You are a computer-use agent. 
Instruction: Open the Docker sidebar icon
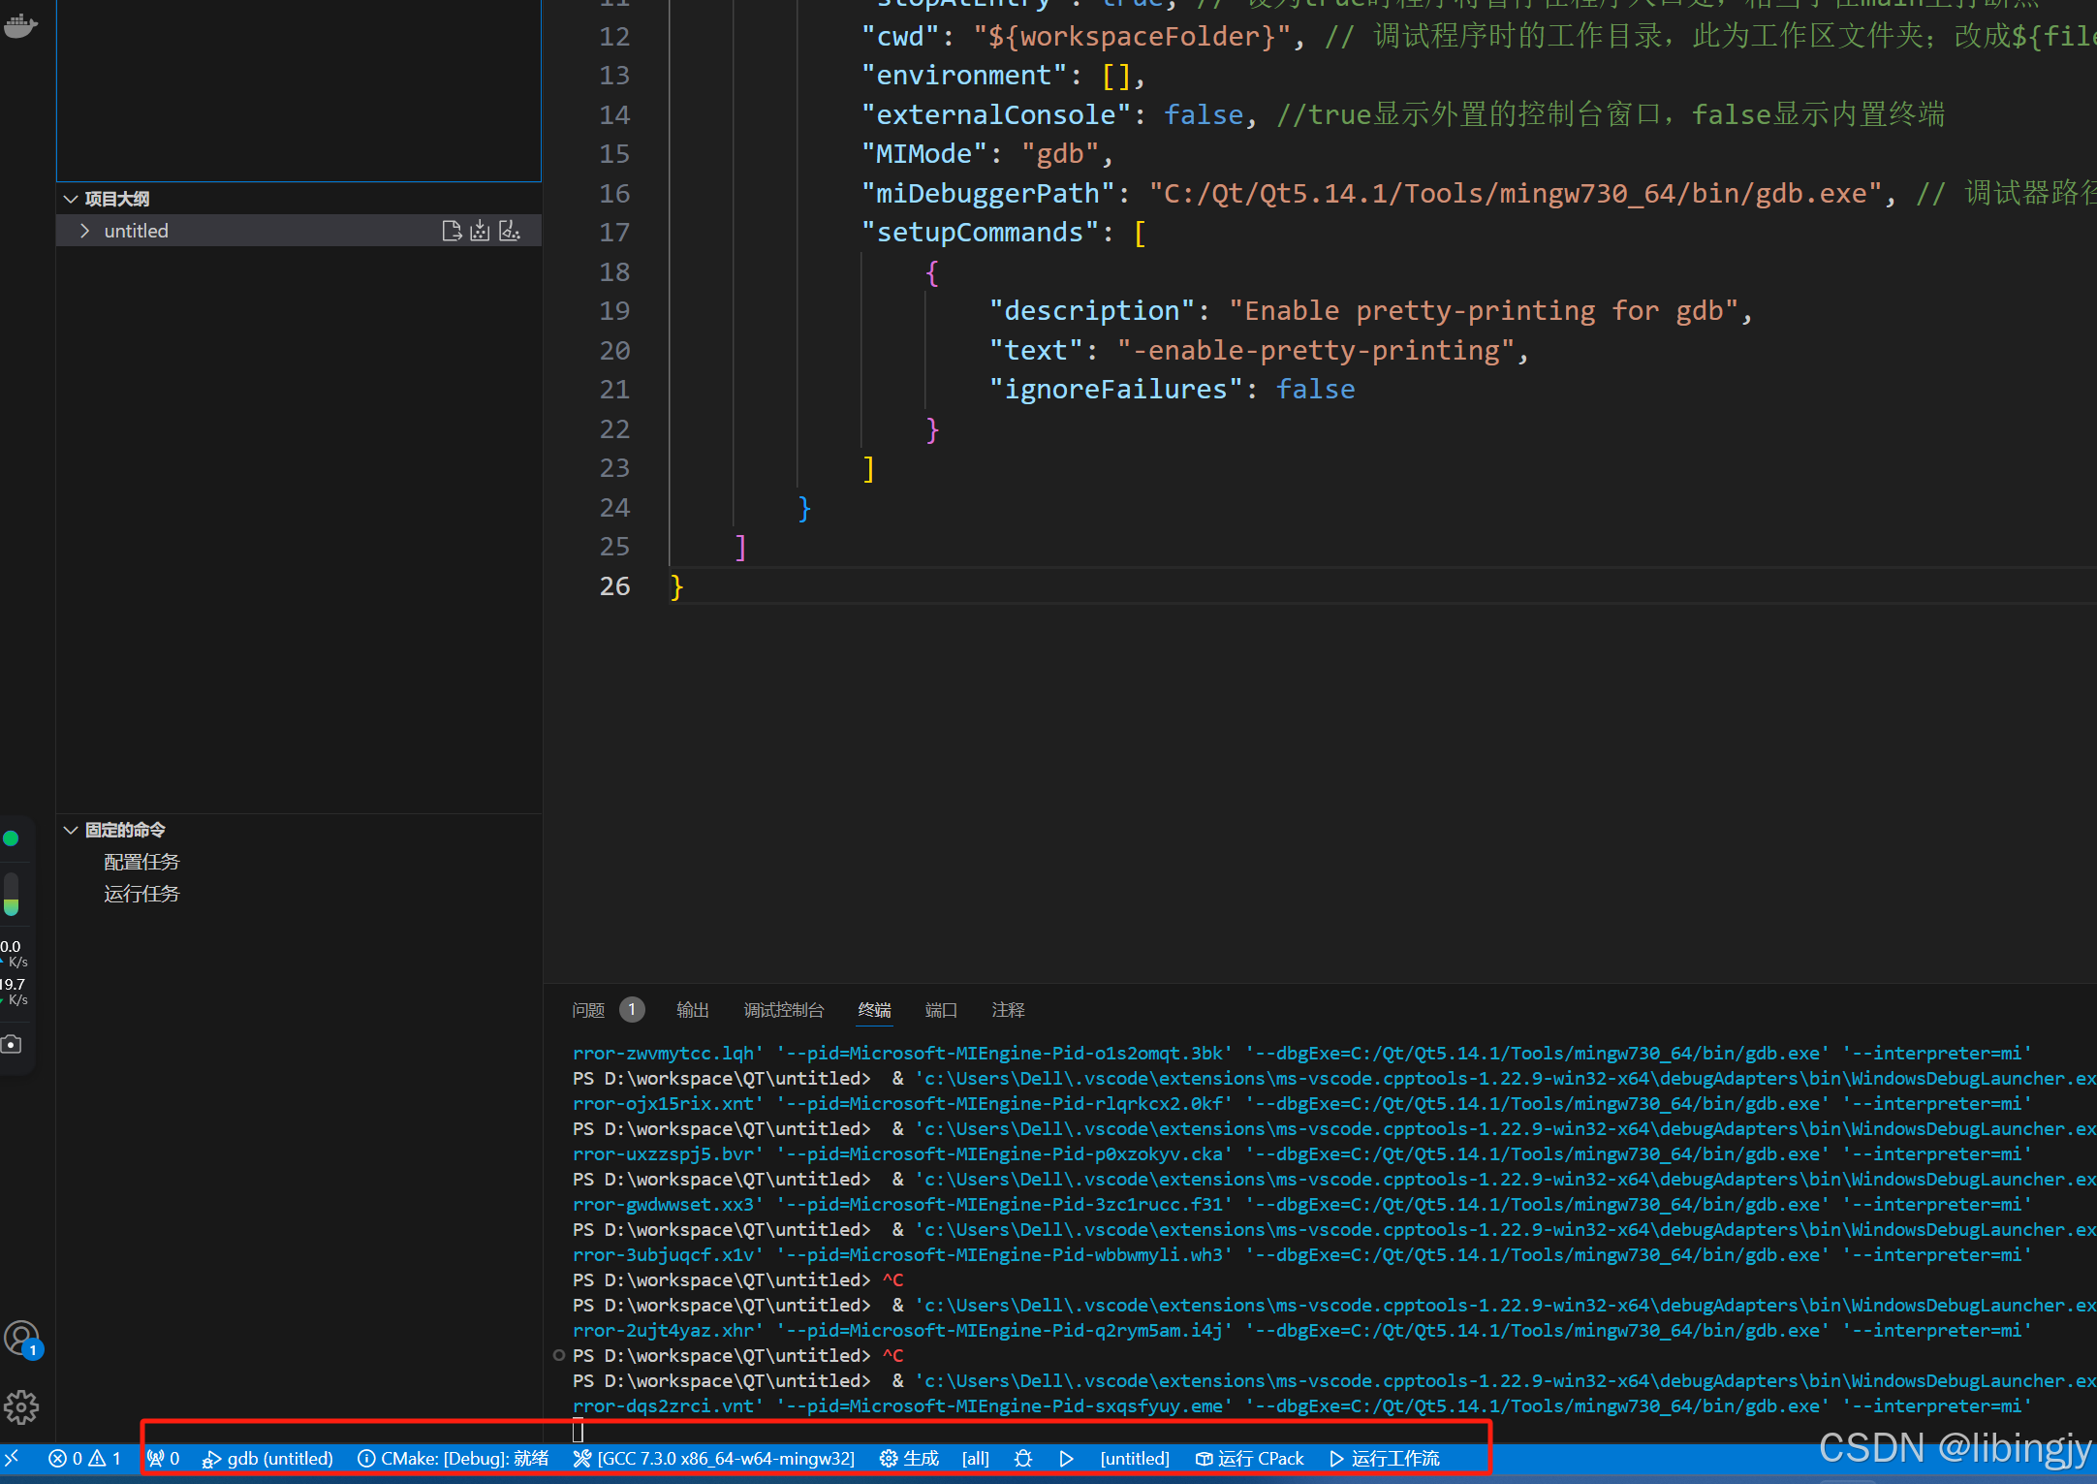coord(19,25)
